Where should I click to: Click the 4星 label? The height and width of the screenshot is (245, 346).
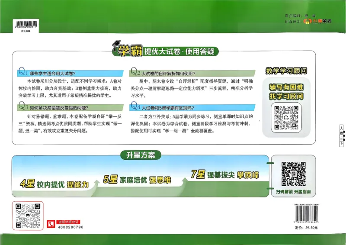coord(27,184)
